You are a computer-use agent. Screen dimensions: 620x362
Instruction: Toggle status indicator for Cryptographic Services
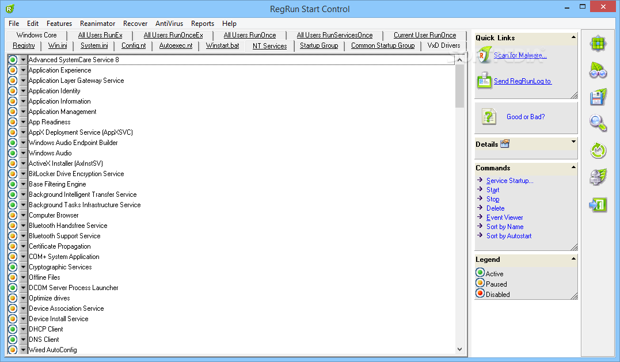[13, 267]
